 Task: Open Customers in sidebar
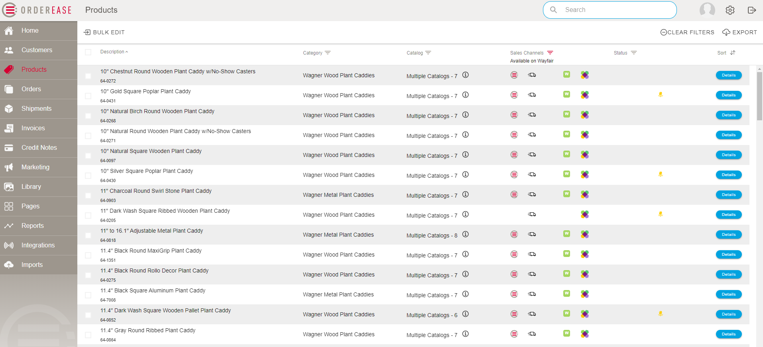click(39, 50)
